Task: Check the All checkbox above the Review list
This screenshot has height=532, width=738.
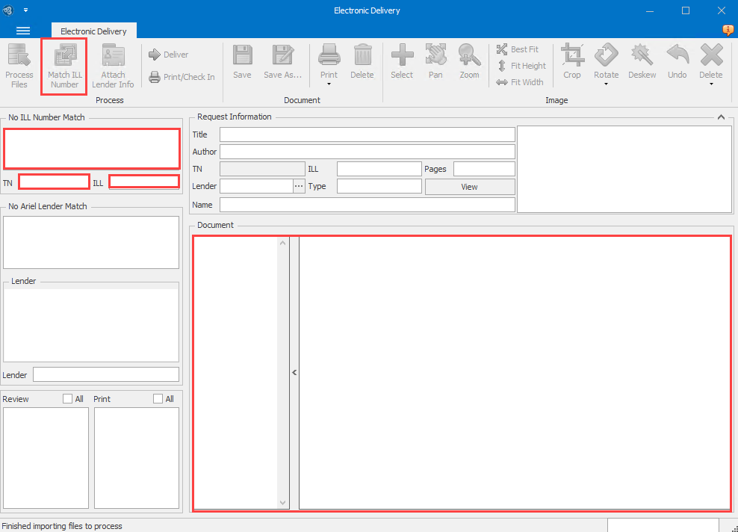Action: 66,398
